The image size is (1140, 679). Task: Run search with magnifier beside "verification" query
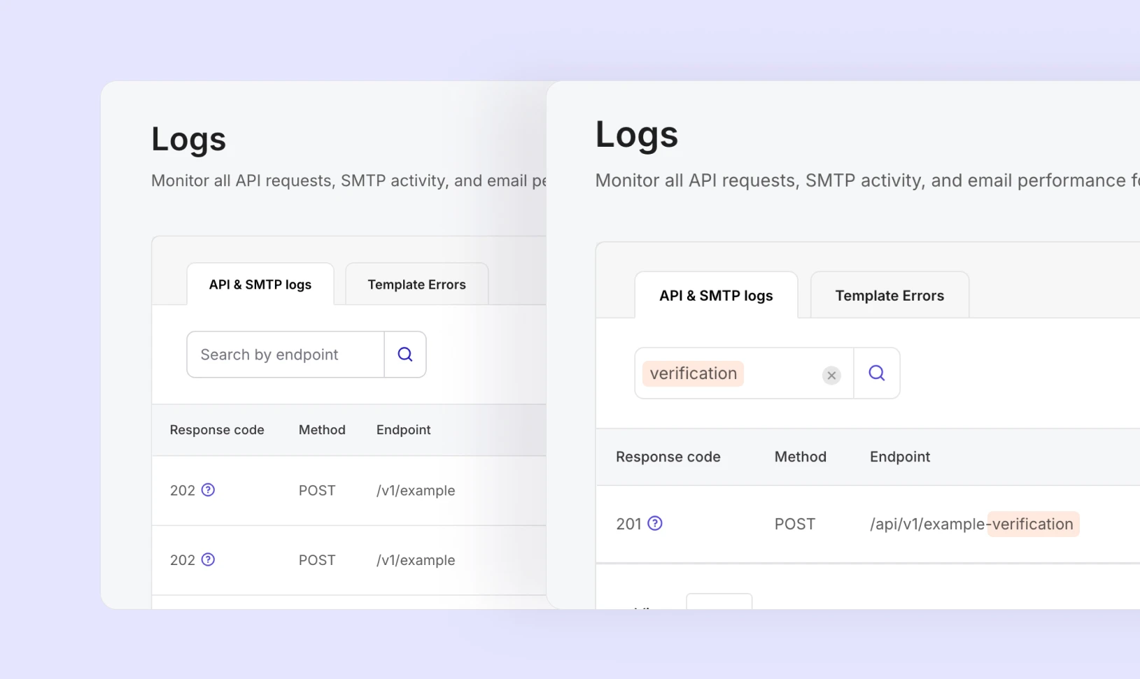tap(876, 373)
